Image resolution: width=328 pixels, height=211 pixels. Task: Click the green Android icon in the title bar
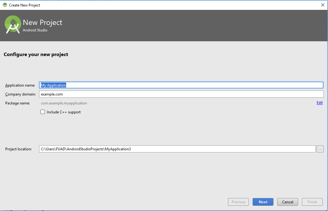coord(5,5)
